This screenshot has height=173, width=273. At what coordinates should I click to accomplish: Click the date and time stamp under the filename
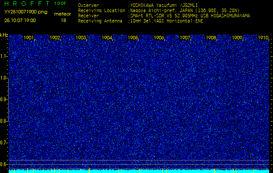20,20
